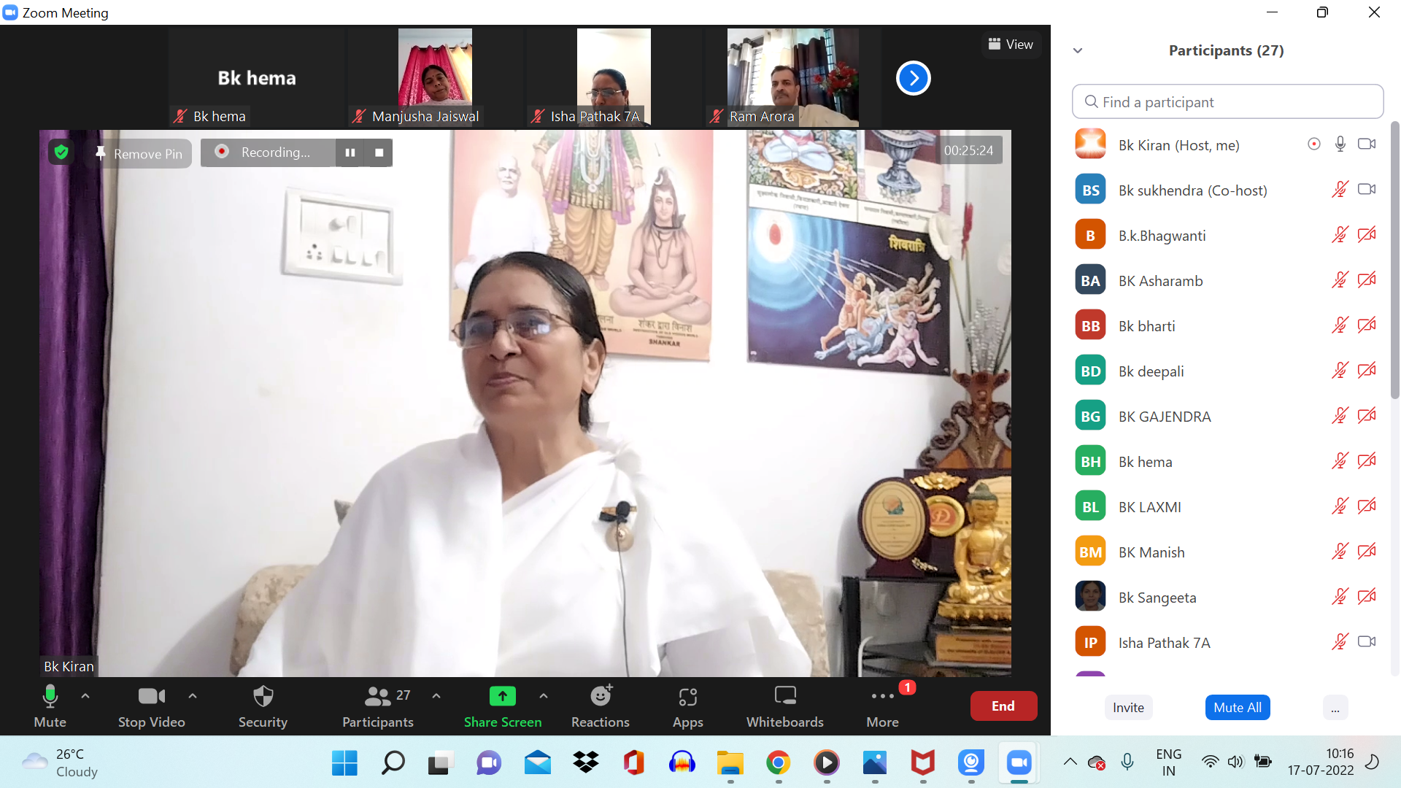This screenshot has width=1401, height=788.
Task: Open share screen options arrow
Action: tap(544, 696)
